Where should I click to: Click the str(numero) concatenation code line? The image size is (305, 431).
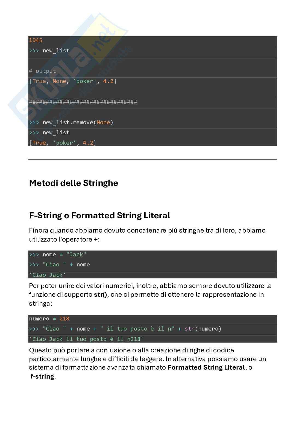click(125, 329)
